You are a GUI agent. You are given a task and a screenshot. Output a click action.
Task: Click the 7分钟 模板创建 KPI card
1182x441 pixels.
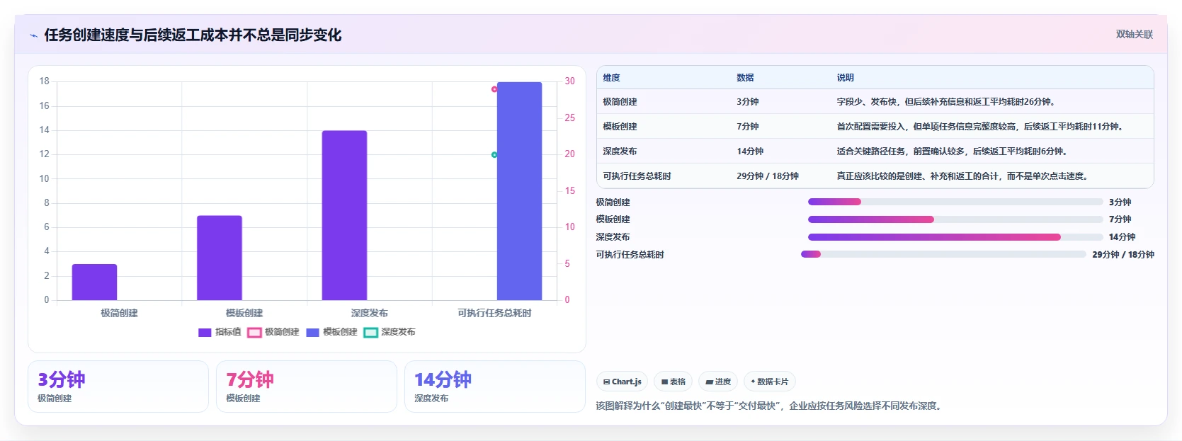307,386
